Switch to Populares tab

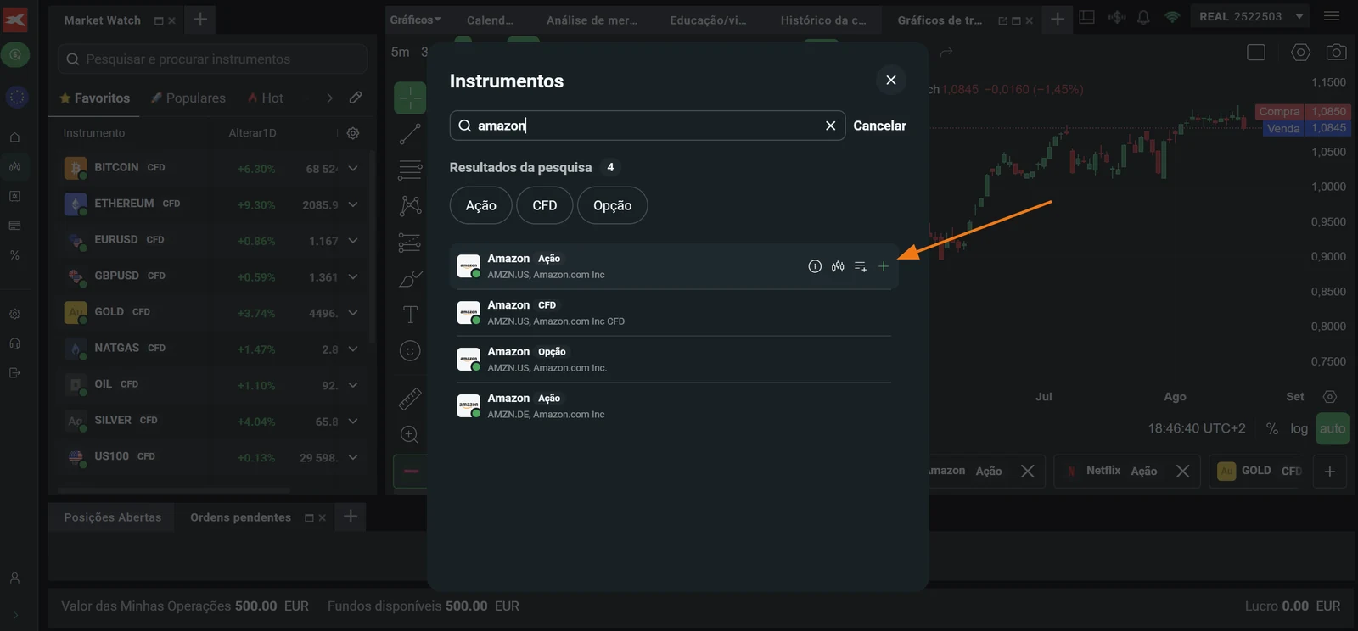coord(188,98)
